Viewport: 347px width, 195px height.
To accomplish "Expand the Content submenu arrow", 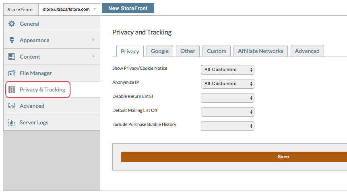I will [x=93, y=56].
